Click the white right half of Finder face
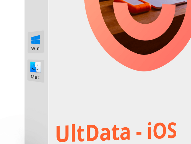Image resolution: width=191 pixels, height=144 pixels. tap(38, 67)
